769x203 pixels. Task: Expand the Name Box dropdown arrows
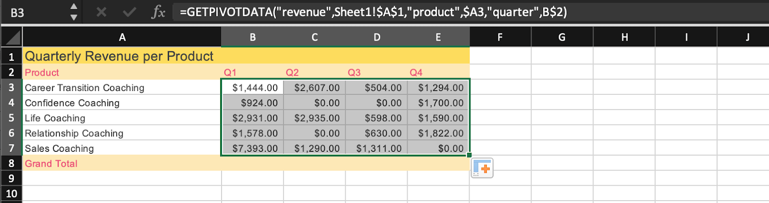[x=74, y=12]
